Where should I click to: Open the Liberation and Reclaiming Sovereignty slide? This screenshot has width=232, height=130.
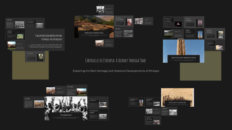35,23
